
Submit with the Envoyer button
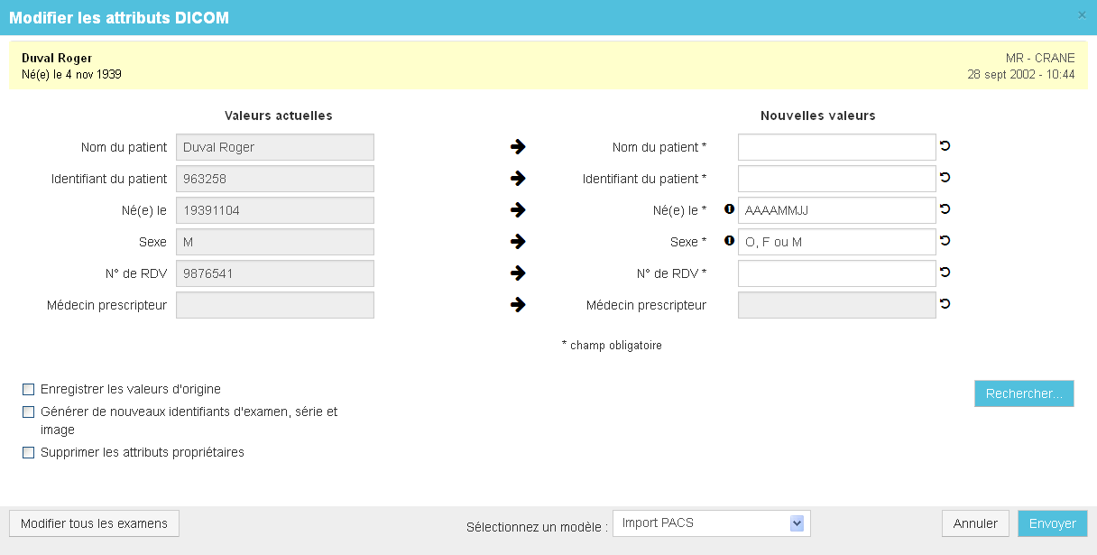[1053, 523]
